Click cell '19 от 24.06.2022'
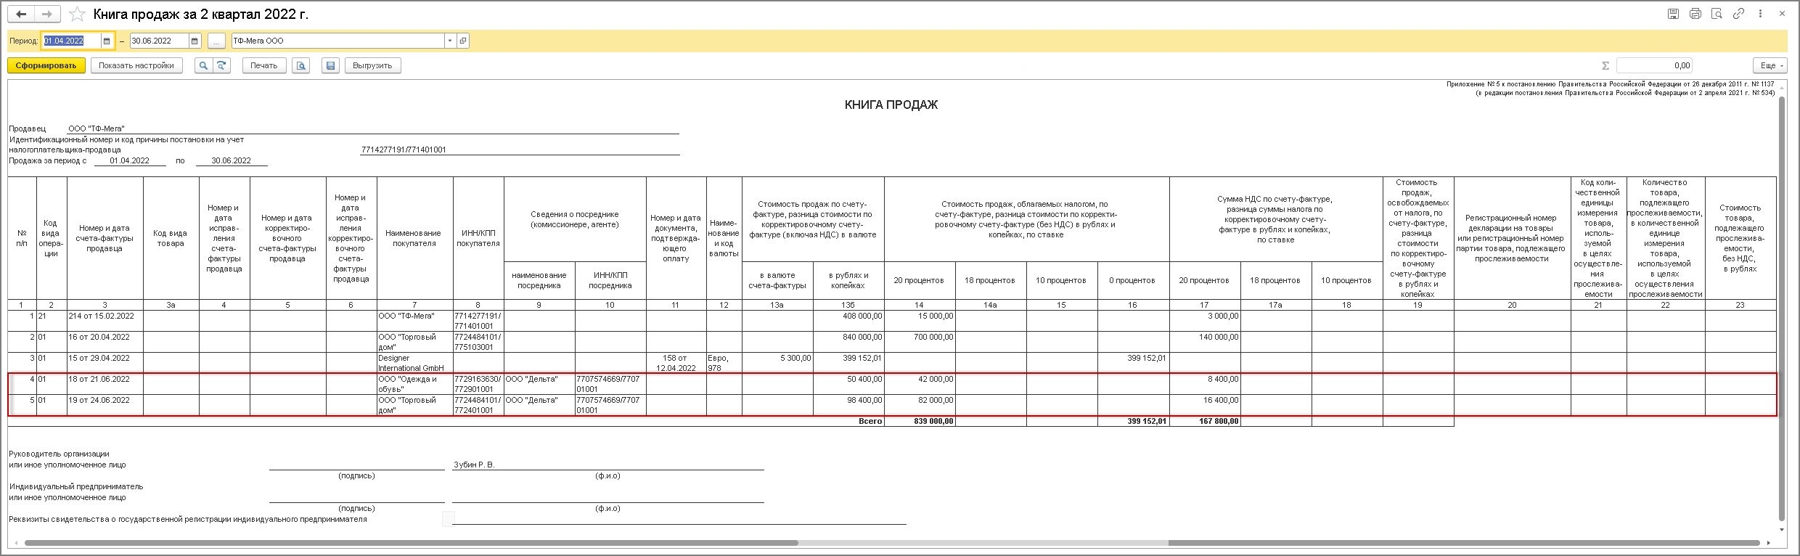The height and width of the screenshot is (556, 1800). click(x=105, y=405)
